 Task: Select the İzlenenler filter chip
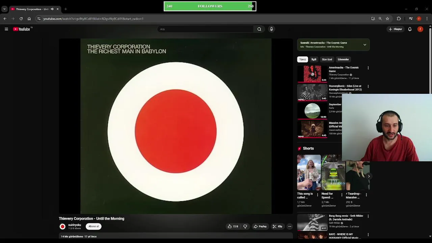343,59
